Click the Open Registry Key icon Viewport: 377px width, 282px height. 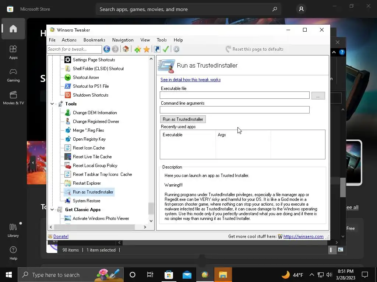[x=68, y=139]
